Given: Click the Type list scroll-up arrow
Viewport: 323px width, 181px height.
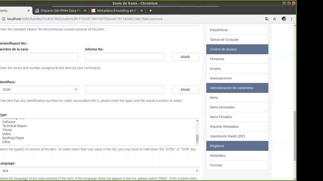Looking at the screenshot, I should (197, 121).
